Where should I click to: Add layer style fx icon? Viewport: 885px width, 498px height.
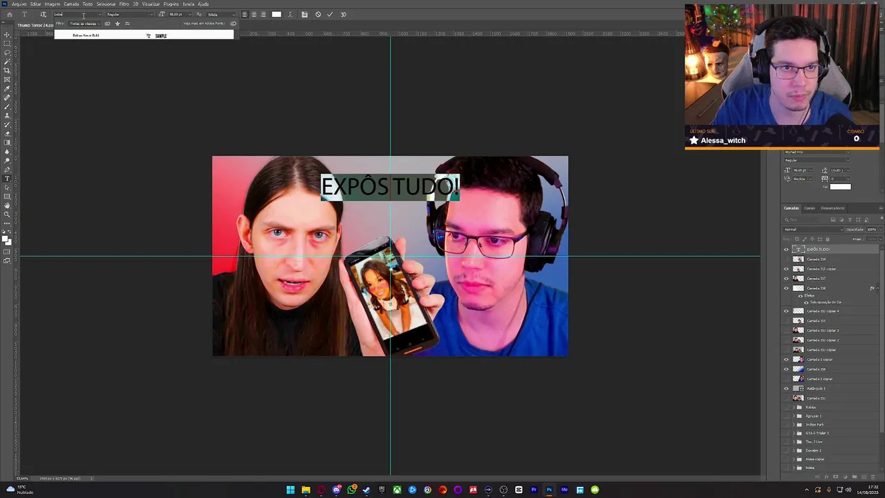point(827,477)
